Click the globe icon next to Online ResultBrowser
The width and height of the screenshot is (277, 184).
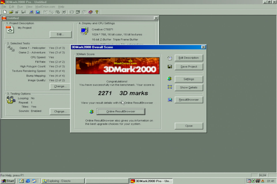point(92,112)
